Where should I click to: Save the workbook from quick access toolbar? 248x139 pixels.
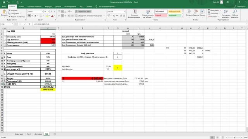3,2
